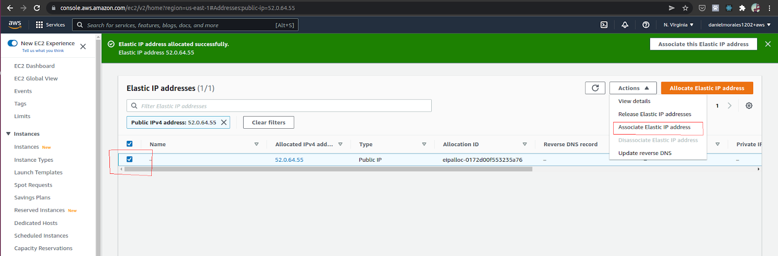
Task: Open the N. Virginia region dropdown
Action: click(x=678, y=25)
